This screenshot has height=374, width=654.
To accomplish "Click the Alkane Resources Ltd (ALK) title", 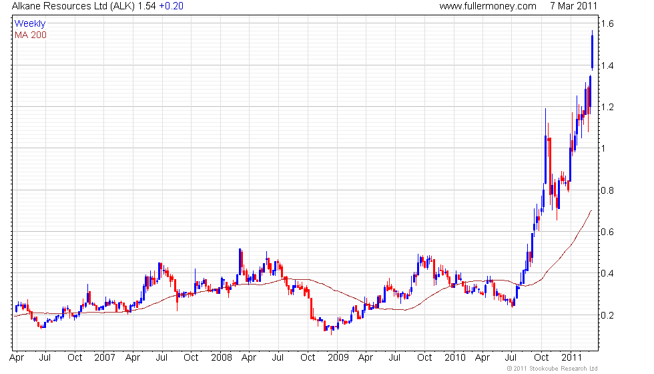I will tap(73, 6).
